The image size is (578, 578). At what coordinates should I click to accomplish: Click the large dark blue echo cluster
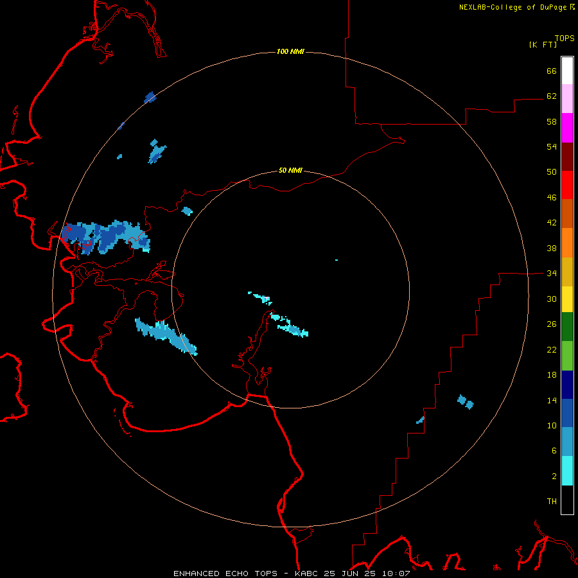point(106,238)
